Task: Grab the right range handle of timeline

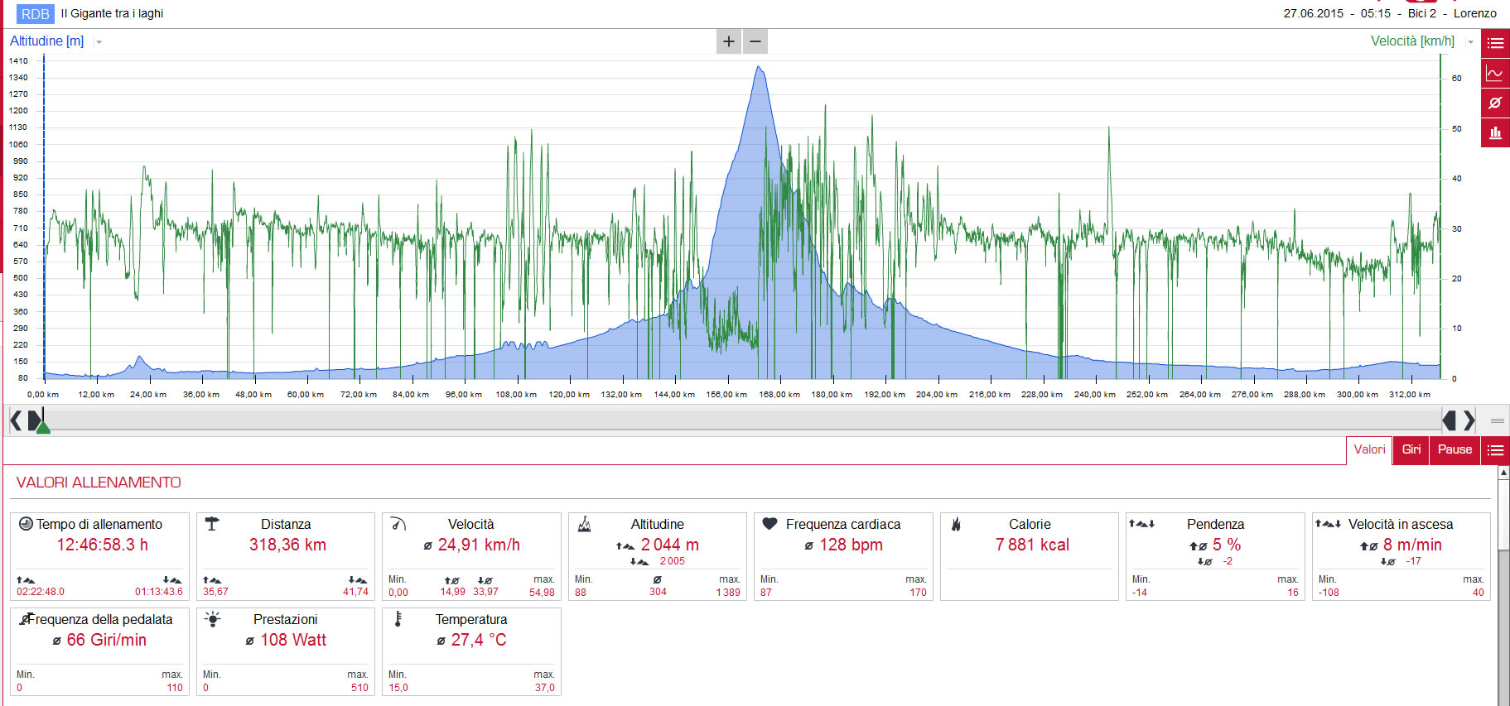Action: [1450, 421]
